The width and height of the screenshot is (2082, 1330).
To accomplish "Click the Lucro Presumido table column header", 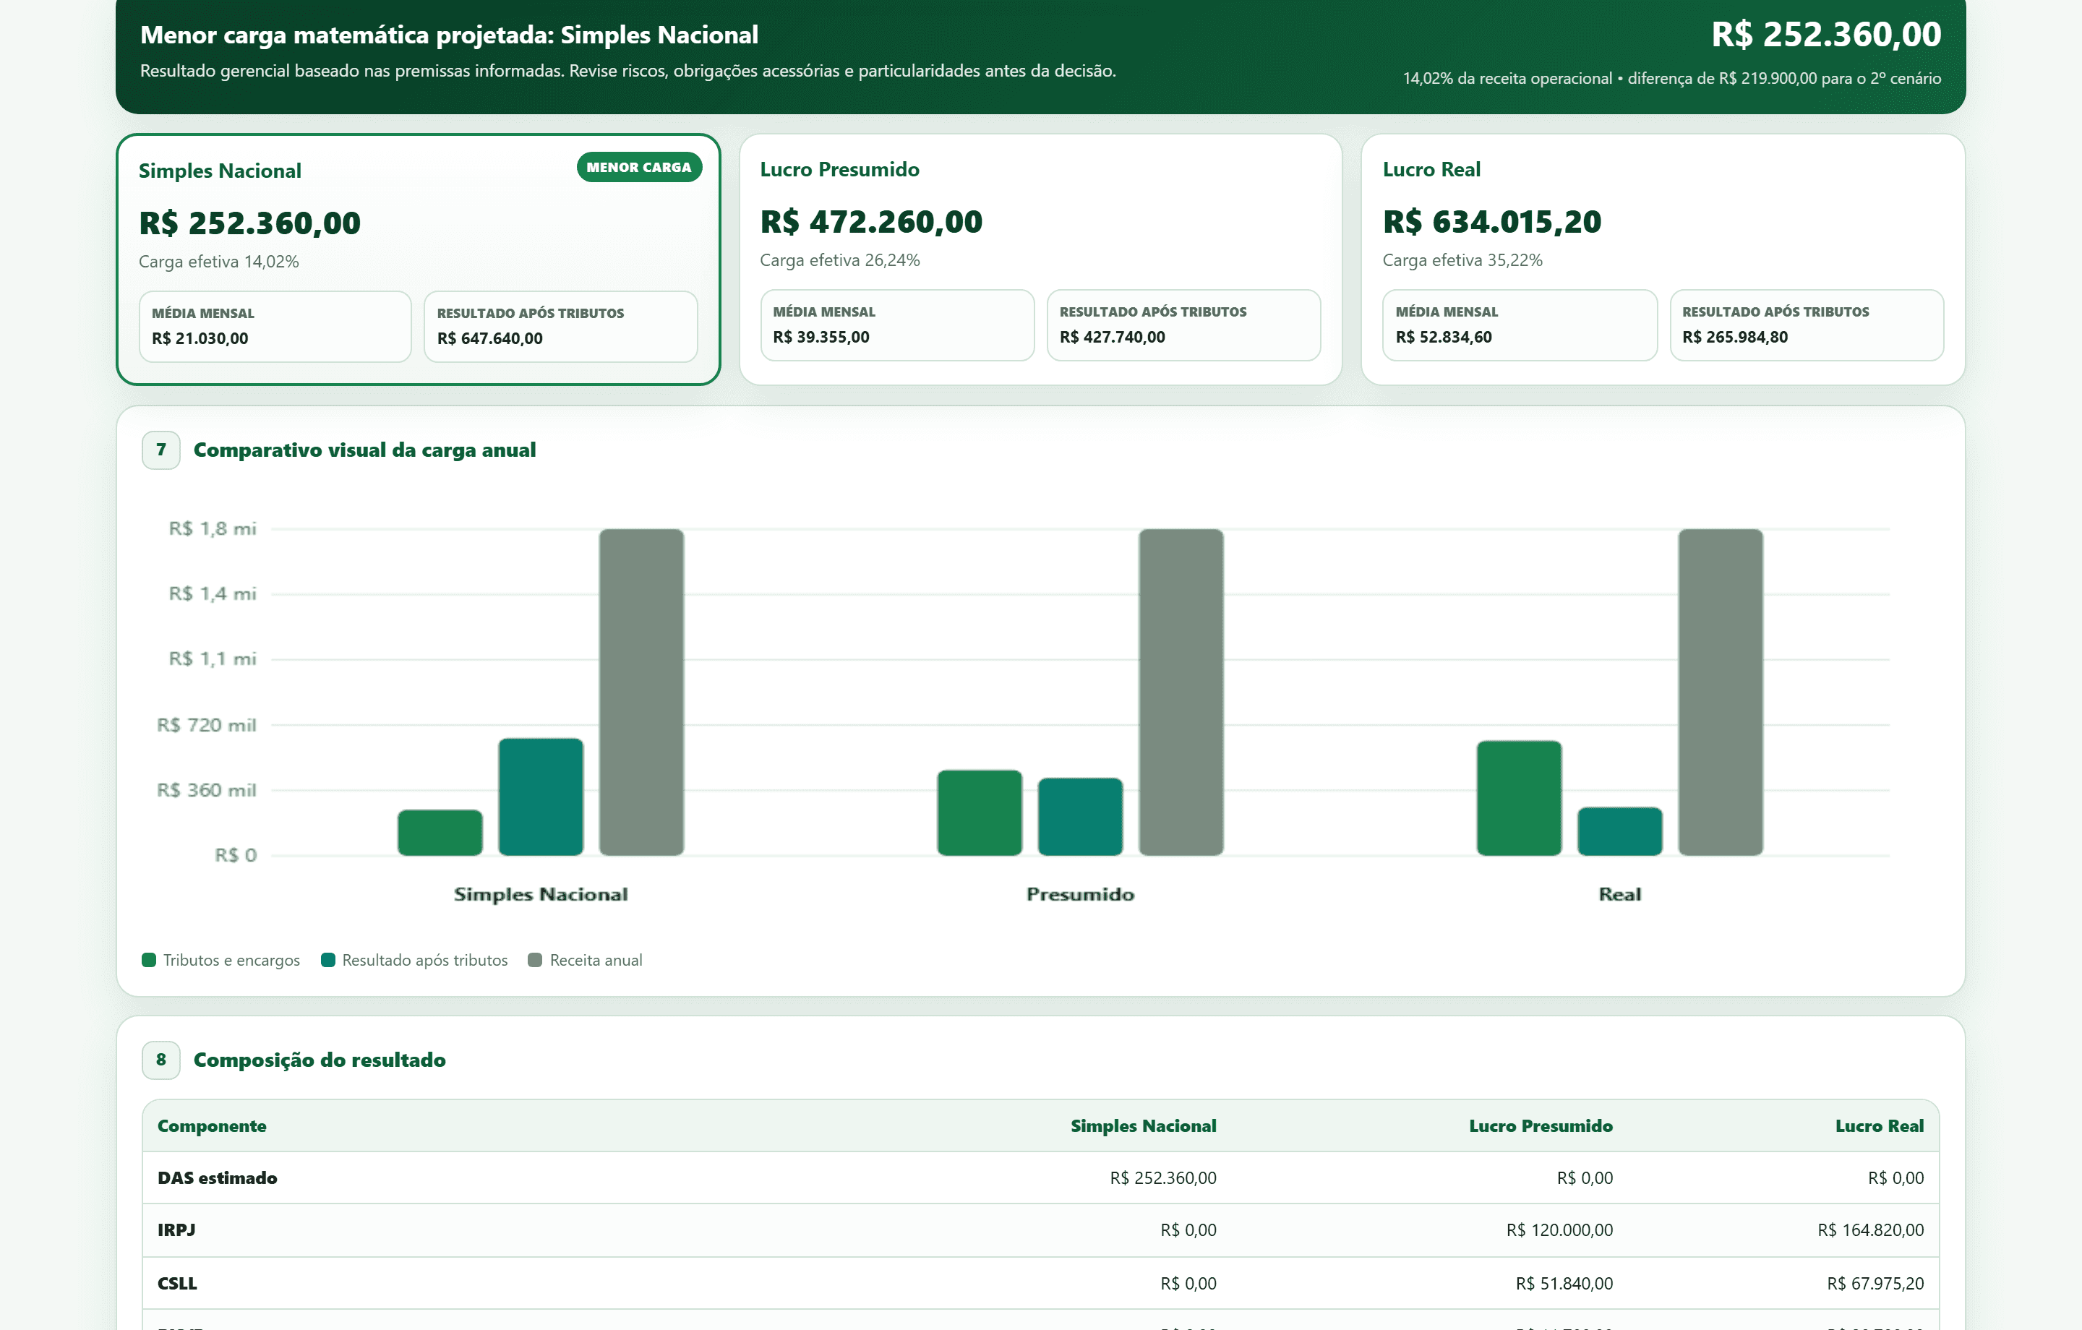I will pos(1541,1126).
